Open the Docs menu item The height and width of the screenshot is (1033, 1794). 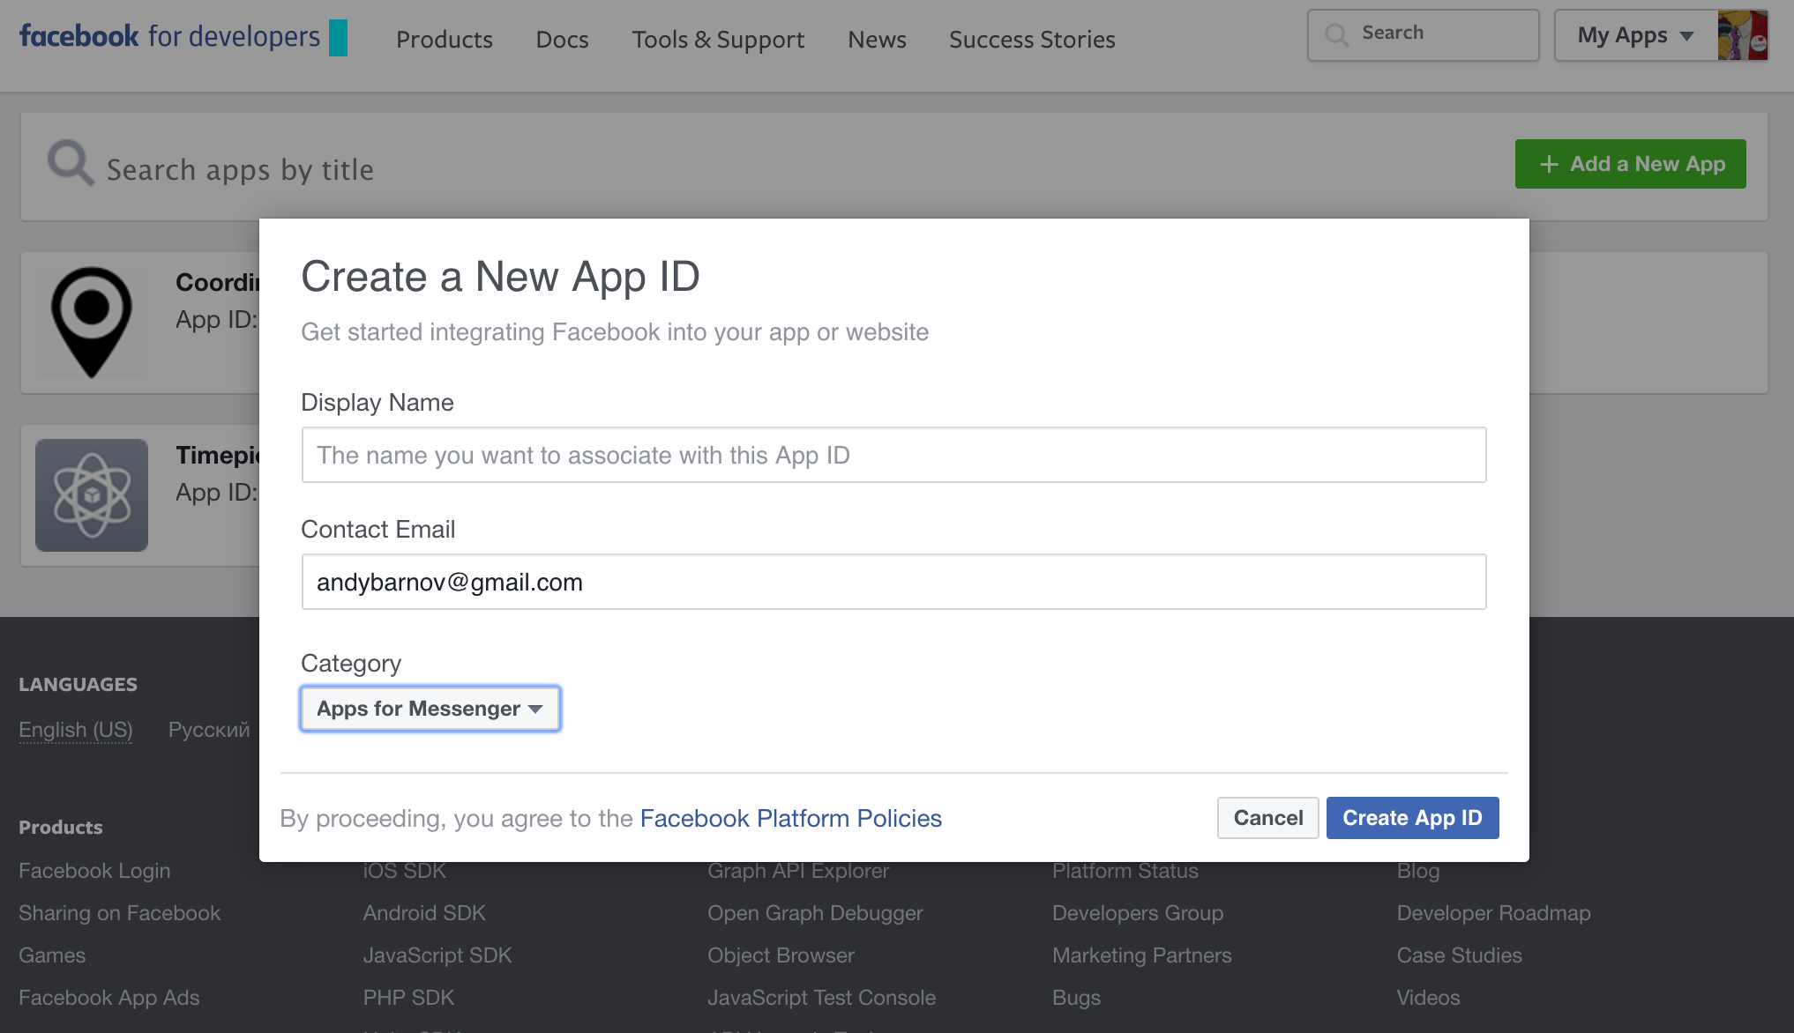click(x=562, y=40)
